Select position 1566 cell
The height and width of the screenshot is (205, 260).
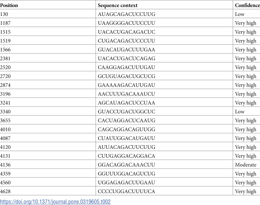coord(5,50)
